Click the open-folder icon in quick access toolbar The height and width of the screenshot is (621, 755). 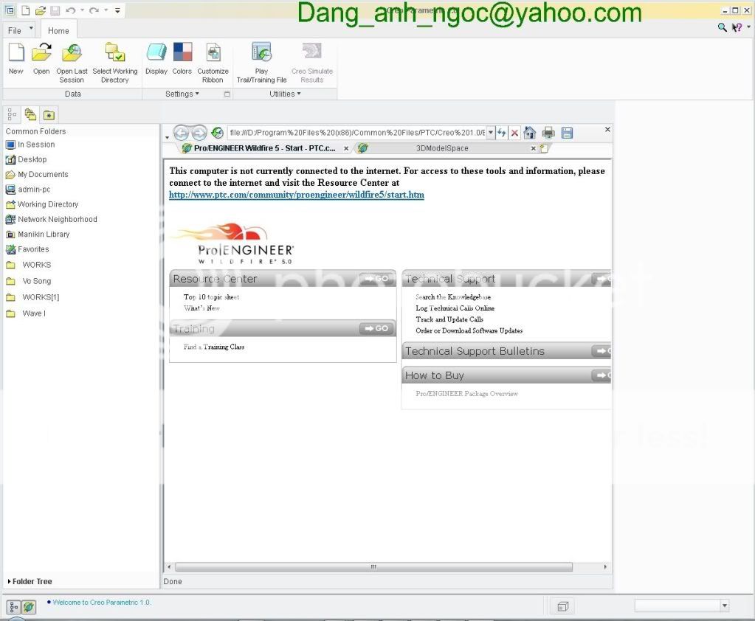click(x=41, y=10)
